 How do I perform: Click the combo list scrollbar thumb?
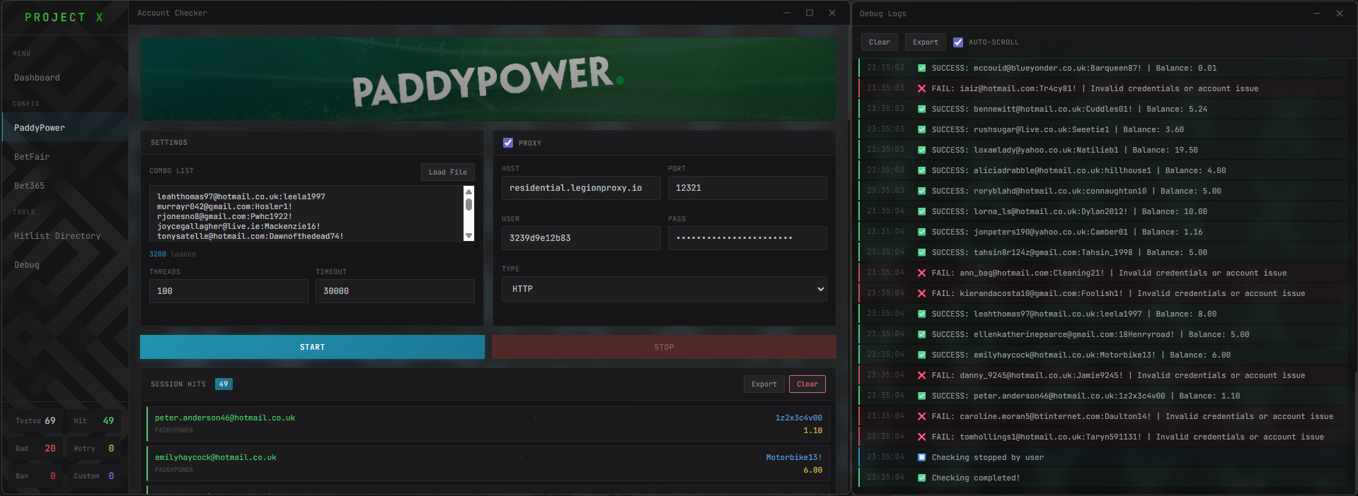(x=468, y=204)
